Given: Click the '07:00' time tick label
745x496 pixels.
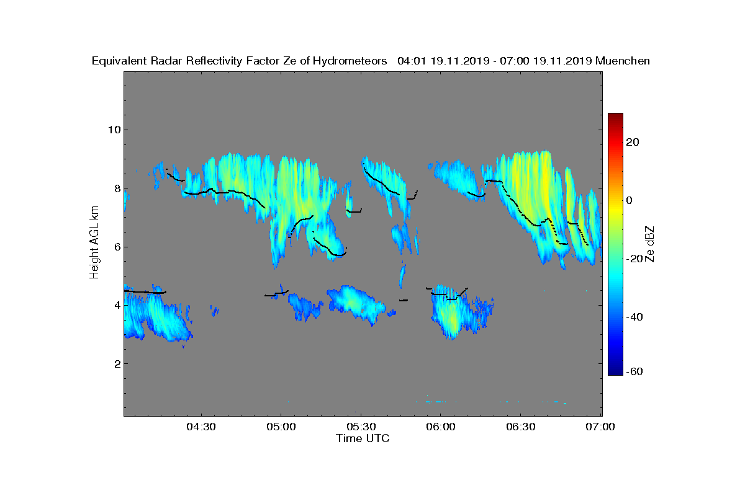Looking at the screenshot, I should click(x=600, y=427).
